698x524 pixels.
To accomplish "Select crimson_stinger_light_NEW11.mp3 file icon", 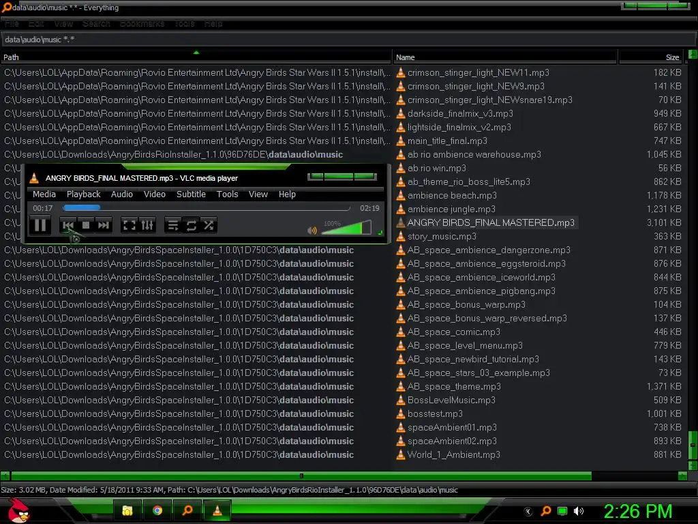I will click(x=401, y=72).
